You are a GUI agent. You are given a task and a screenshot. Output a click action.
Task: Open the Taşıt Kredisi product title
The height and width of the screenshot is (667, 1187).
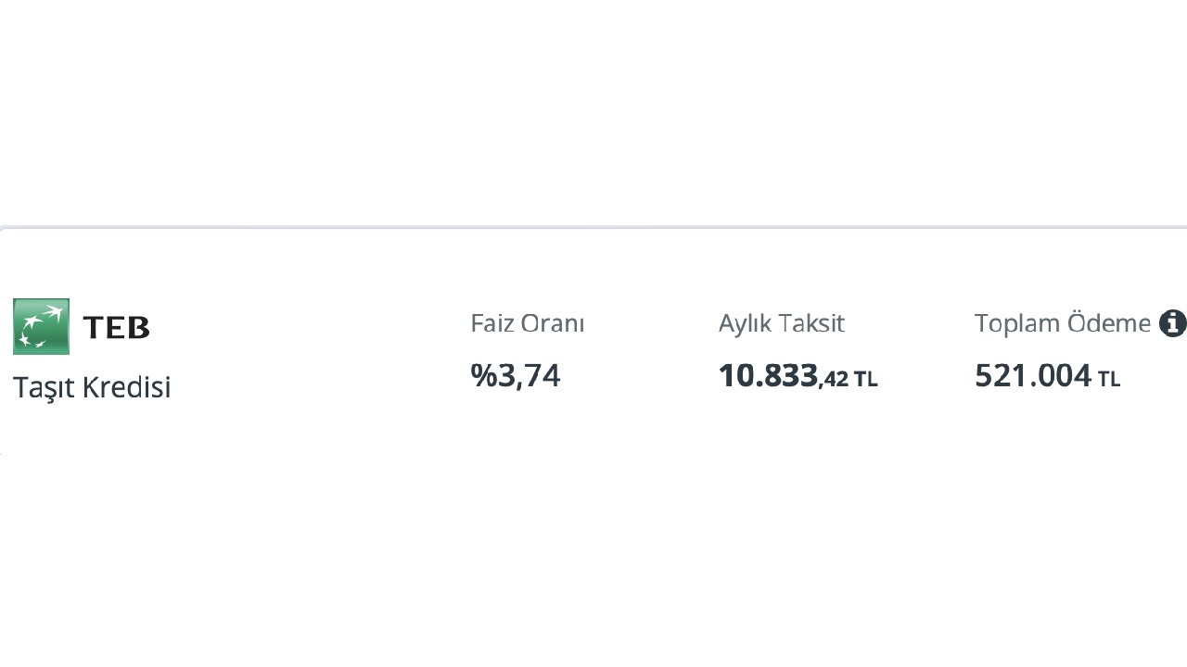point(92,386)
